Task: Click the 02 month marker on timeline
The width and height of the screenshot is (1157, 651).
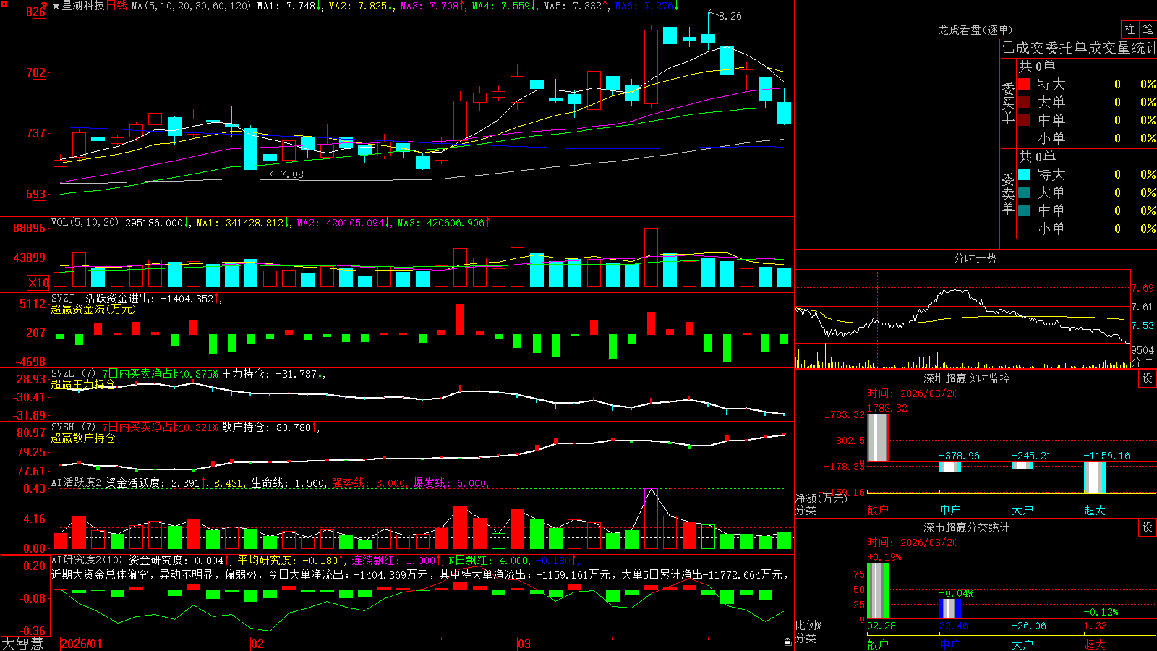Action: (x=257, y=644)
